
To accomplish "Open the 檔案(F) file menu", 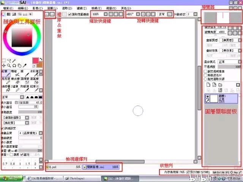I will 8,8.
